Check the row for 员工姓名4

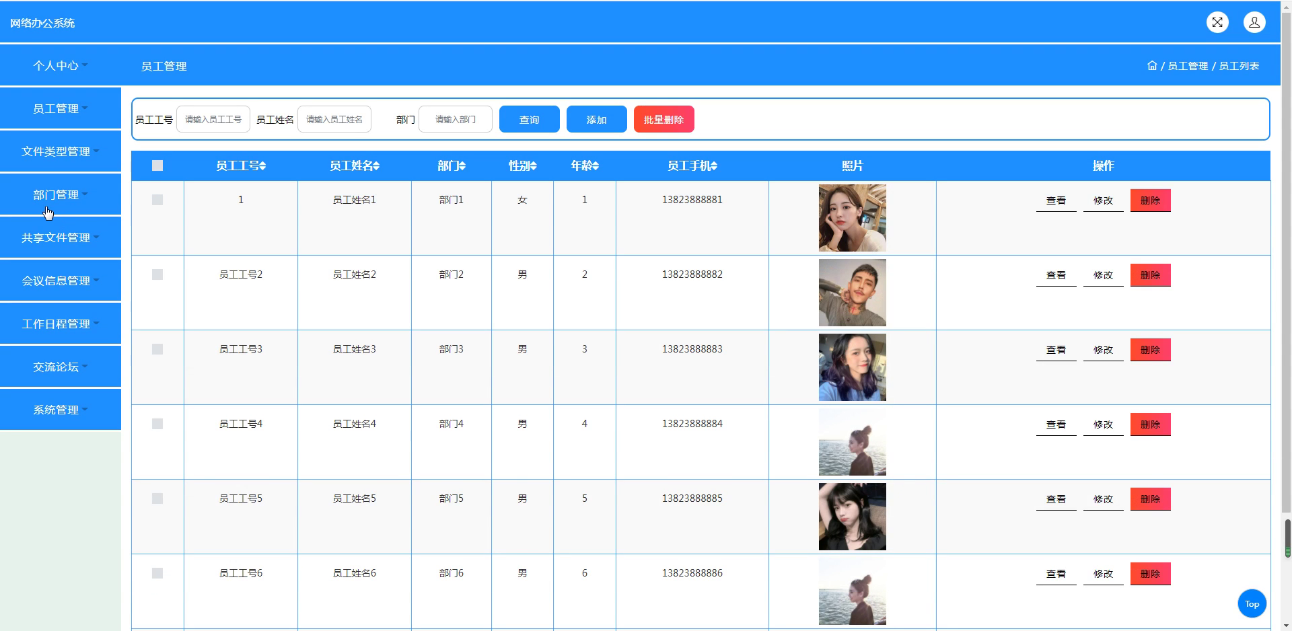pyautogui.click(x=157, y=424)
